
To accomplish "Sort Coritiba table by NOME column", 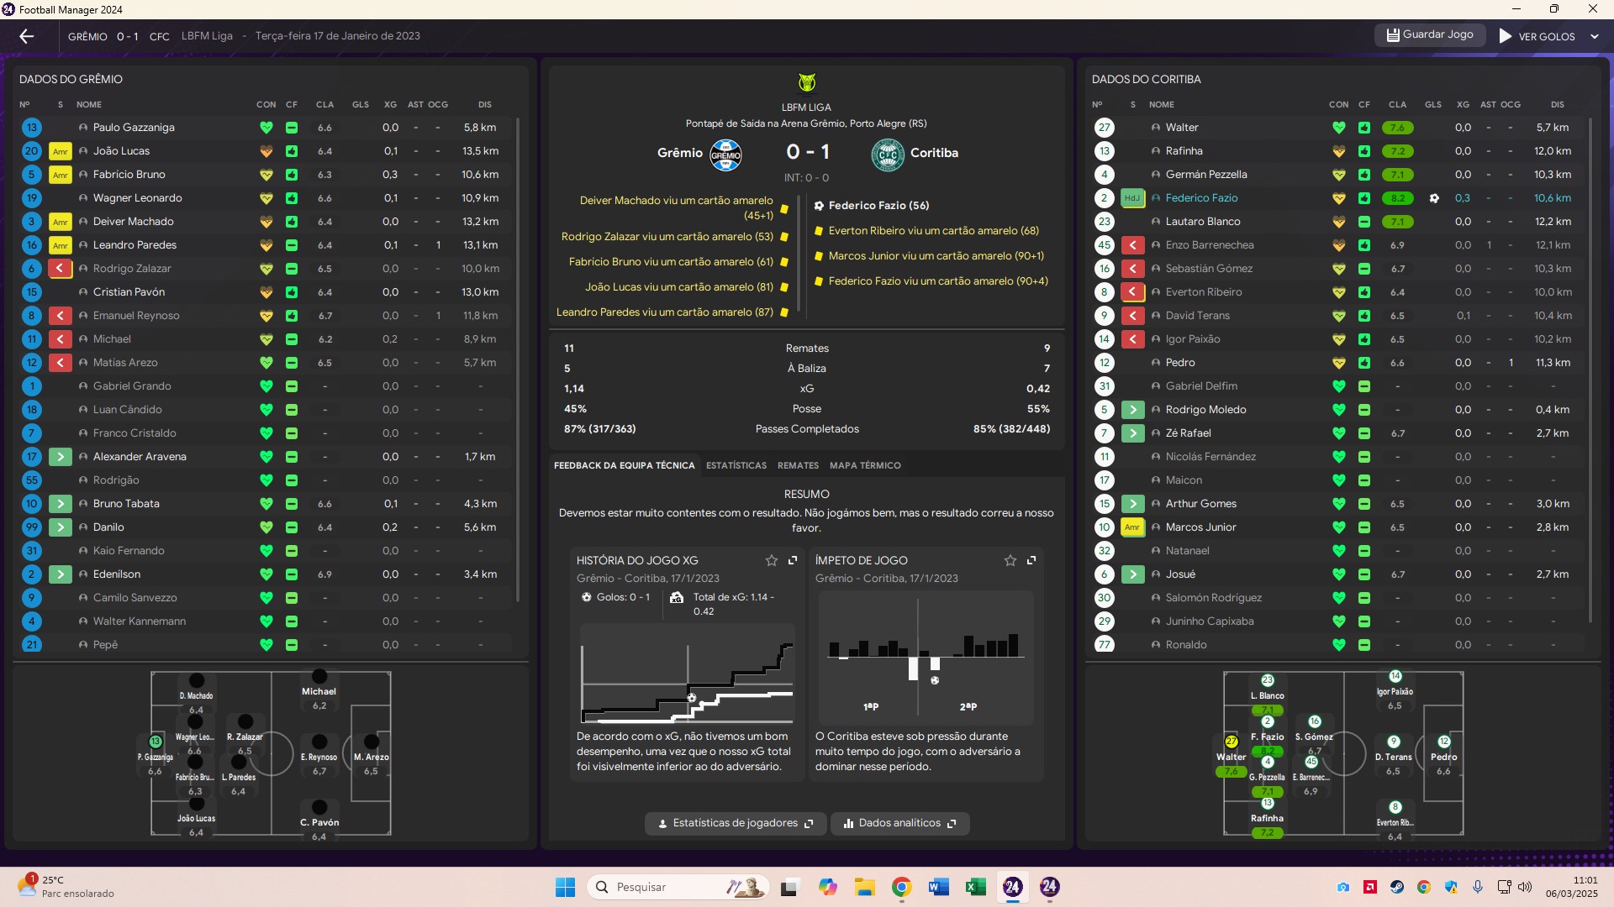I will click(x=1162, y=105).
